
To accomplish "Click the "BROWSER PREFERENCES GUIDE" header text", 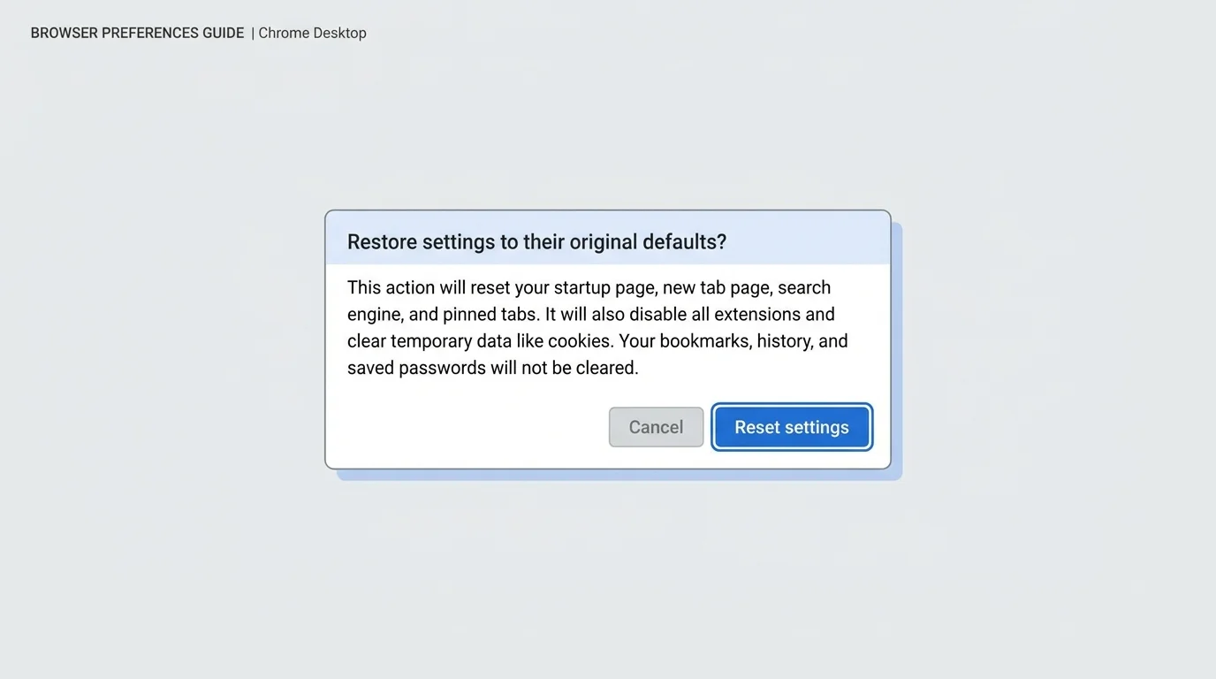I will [x=137, y=34].
